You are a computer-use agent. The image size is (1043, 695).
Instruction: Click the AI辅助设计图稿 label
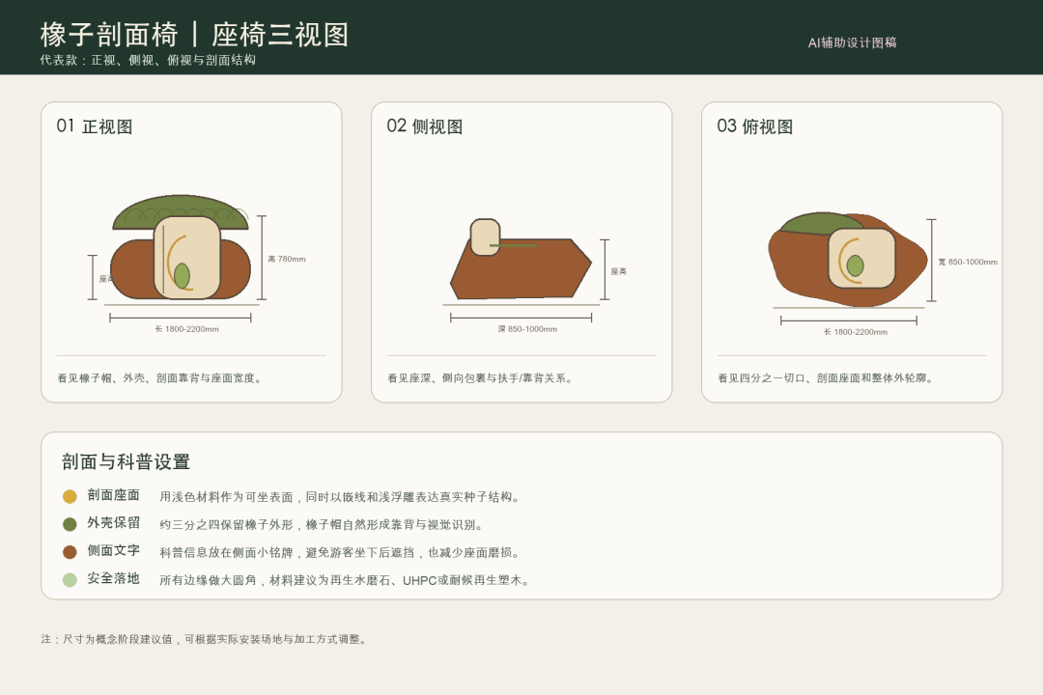click(x=852, y=42)
